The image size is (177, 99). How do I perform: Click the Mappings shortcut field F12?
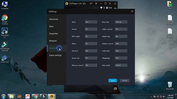coord(121,58)
